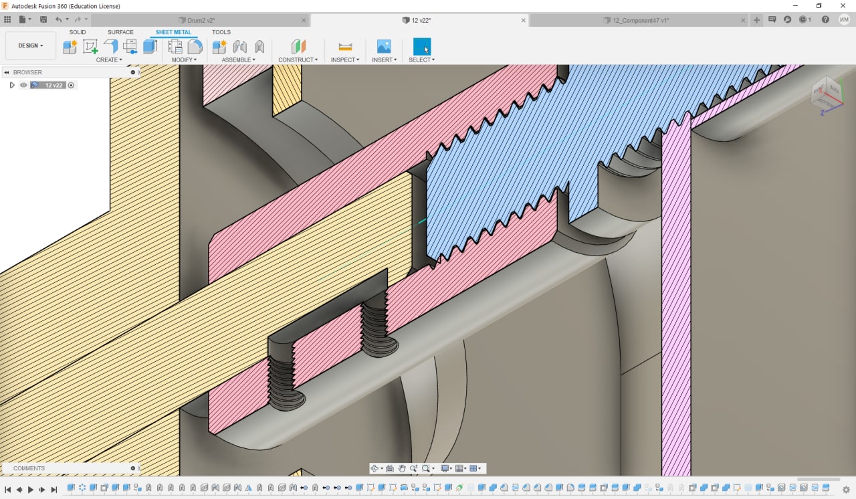Click the Joint icon in Assemble group

pos(239,46)
